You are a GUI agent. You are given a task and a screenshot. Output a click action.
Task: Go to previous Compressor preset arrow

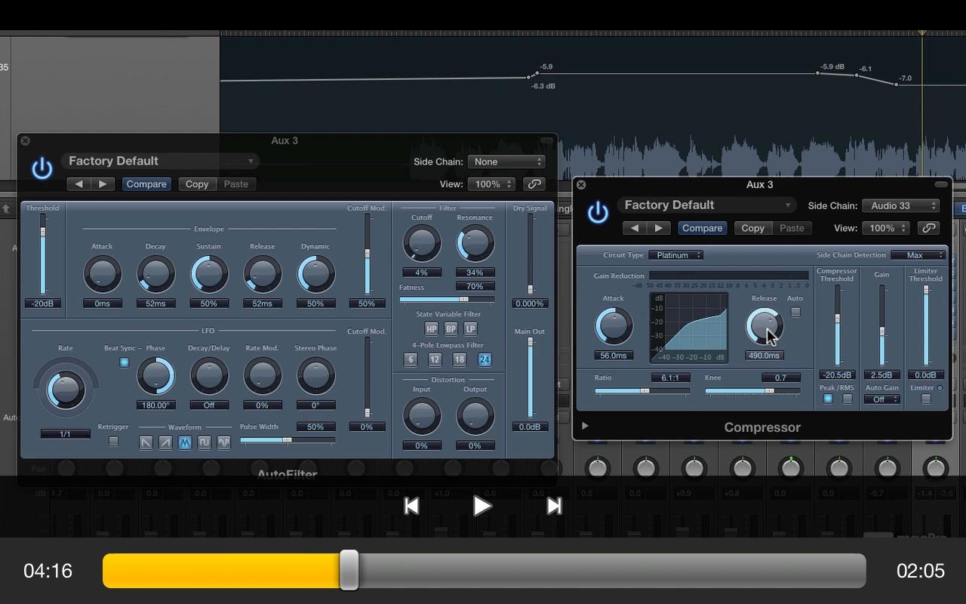635,228
